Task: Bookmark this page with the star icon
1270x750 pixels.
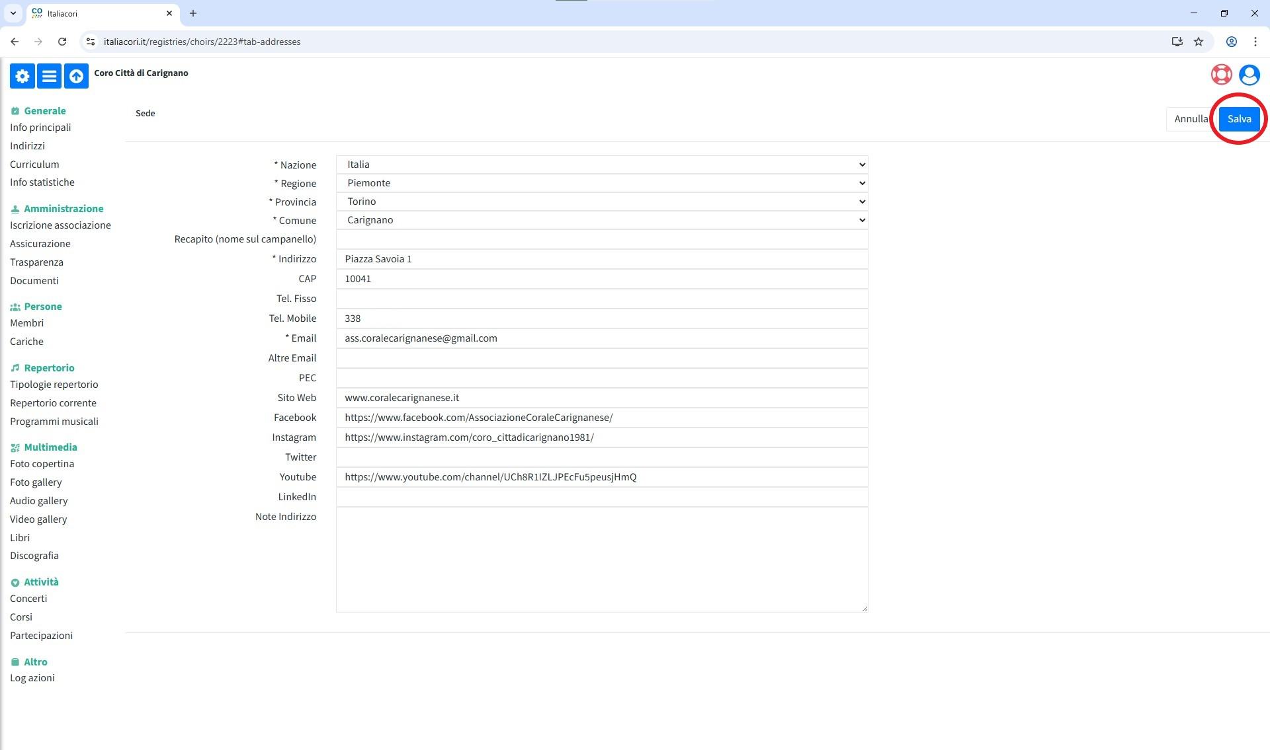Action: click(x=1199, y=42)
